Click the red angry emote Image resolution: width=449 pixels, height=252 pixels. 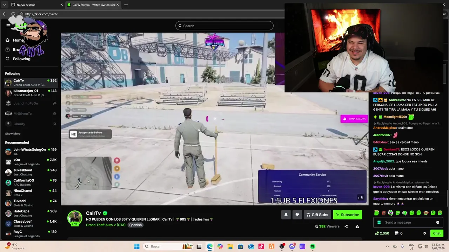point(383,213)
